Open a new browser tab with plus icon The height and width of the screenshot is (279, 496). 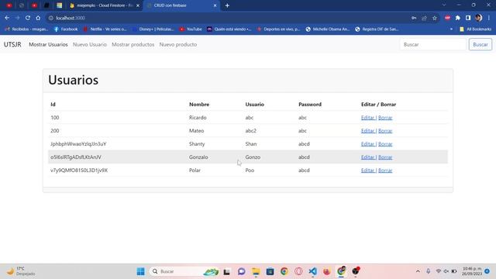click(x=227, y=5)
